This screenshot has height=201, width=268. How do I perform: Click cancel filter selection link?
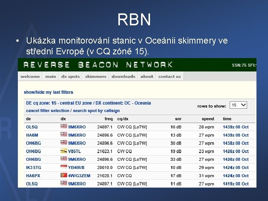(48, 111)
